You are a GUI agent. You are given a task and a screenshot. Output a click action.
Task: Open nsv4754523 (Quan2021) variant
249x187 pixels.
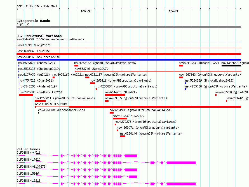36,80
